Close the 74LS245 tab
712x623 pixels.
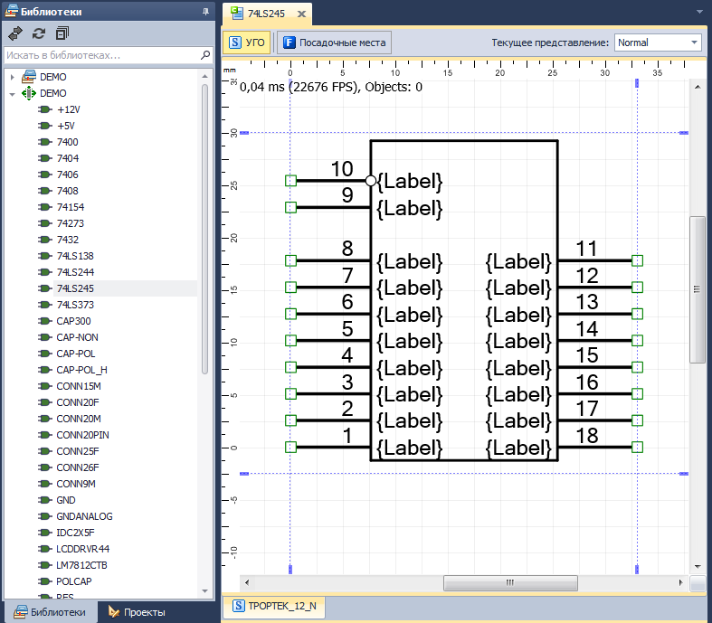299,14
